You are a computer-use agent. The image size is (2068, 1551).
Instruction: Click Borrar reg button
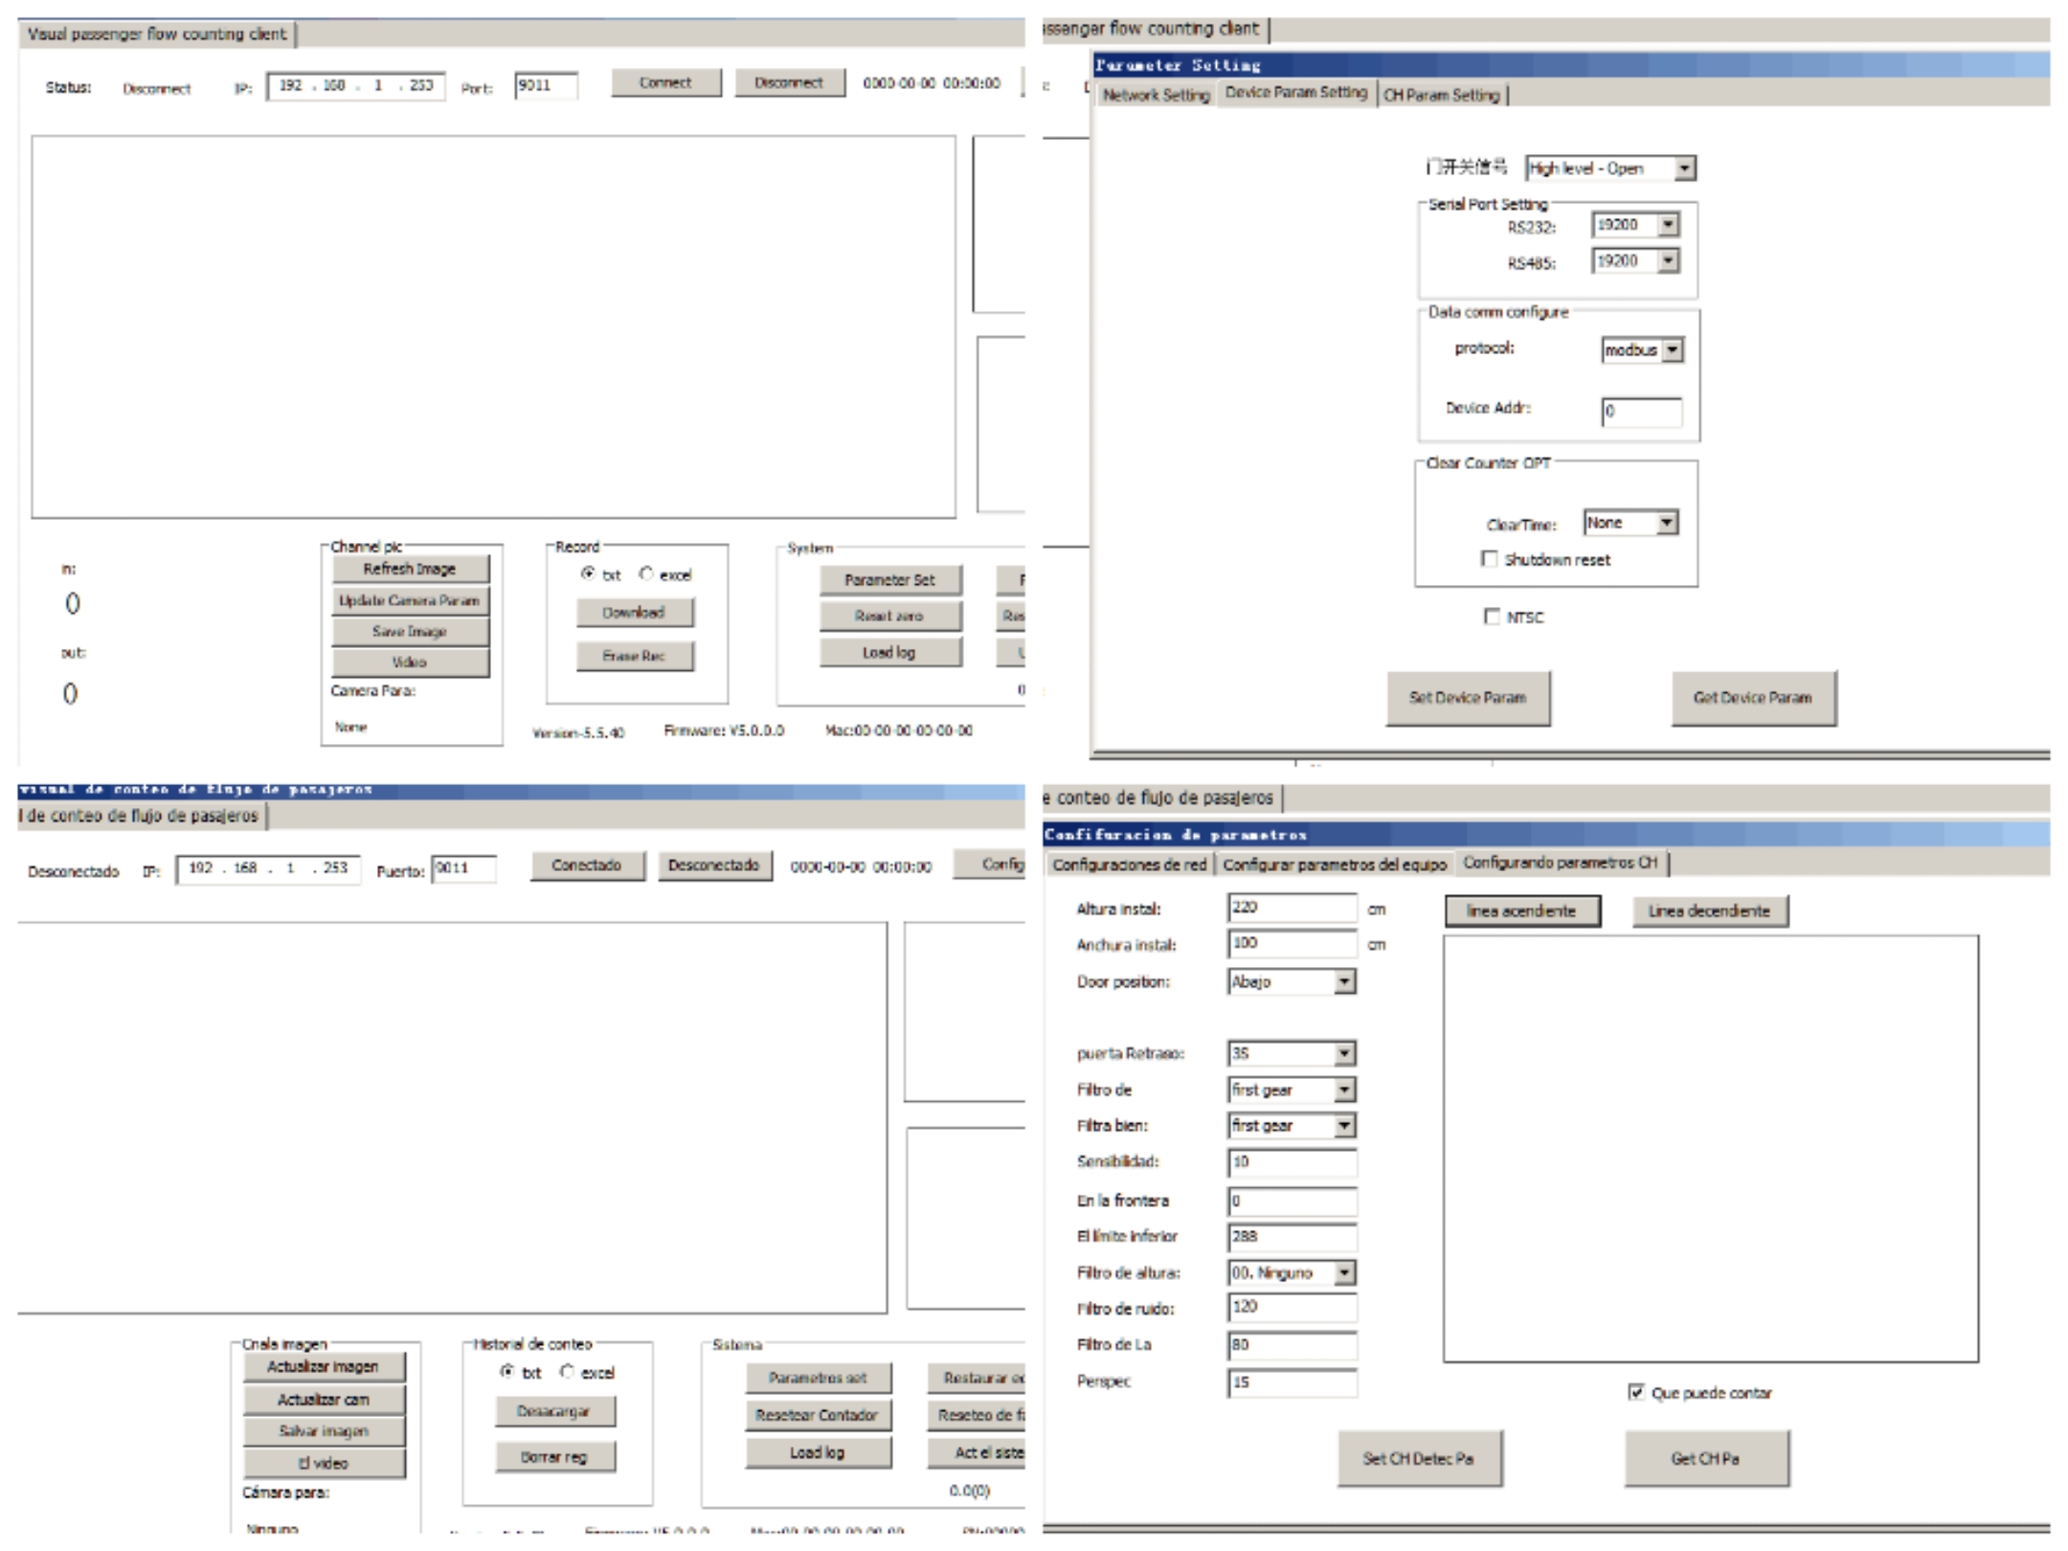tap(555, 1457)
